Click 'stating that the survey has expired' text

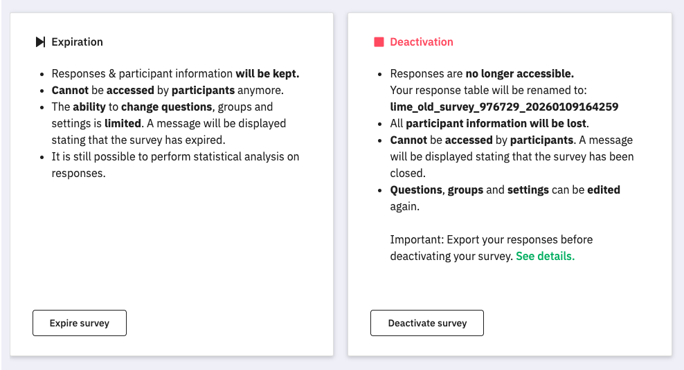click(138, 140)
